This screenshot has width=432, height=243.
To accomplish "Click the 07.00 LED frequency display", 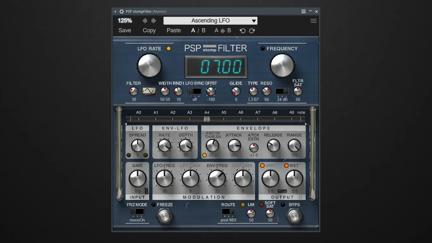I will point(216,66).
